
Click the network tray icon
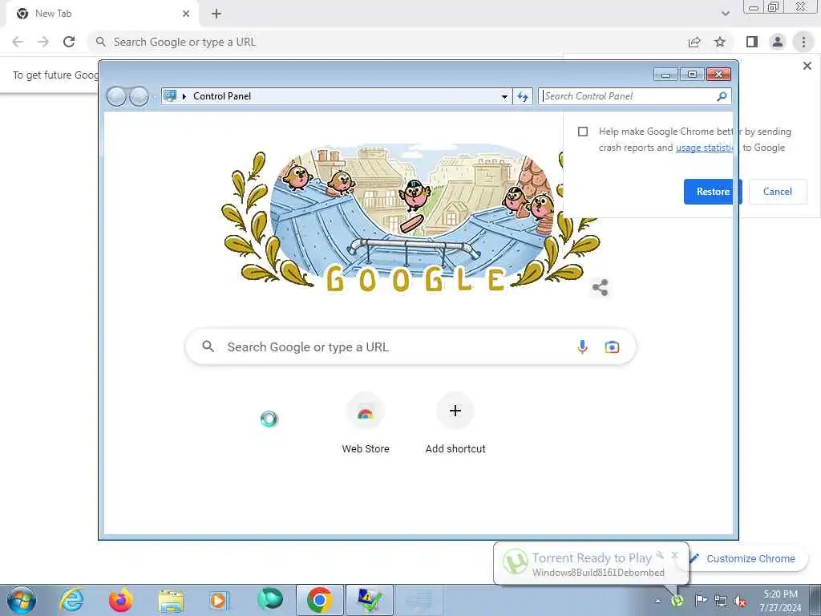click(721, 601)
